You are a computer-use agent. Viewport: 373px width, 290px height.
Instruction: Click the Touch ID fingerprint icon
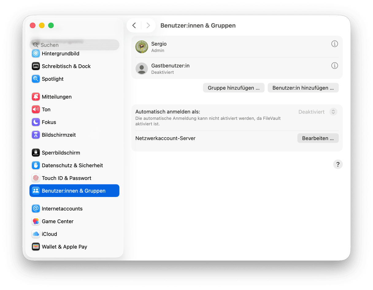[x=36, y=178]
